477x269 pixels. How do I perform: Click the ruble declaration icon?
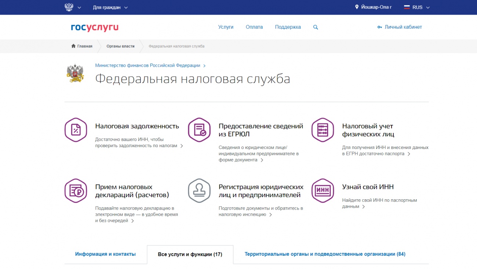pyautogui.click(x=76, y=191)
